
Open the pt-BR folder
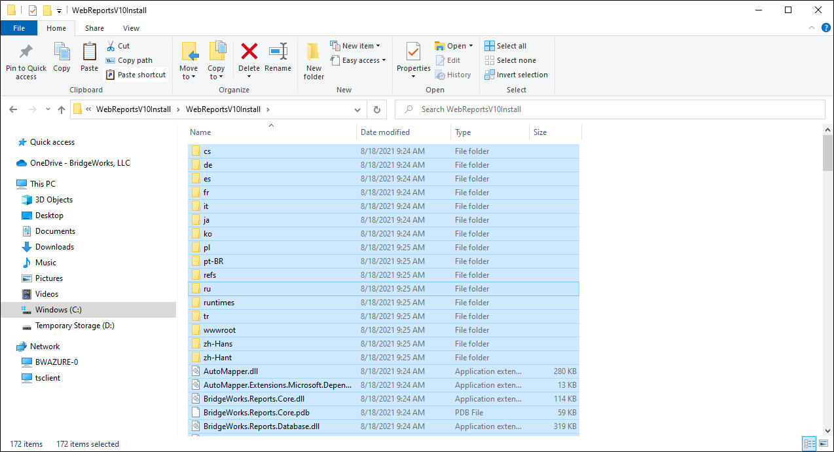[x=212, y=261]
